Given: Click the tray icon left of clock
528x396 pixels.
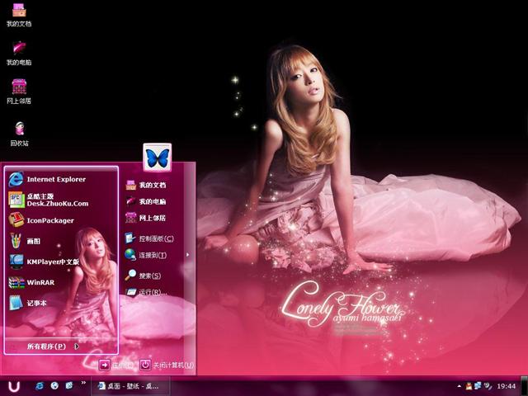Looking at the screenshot, I should coord(488,386).
